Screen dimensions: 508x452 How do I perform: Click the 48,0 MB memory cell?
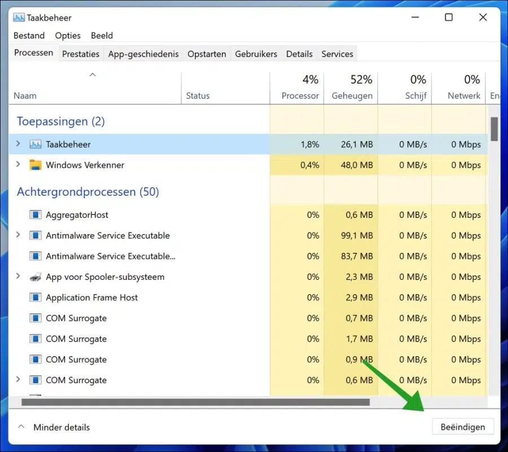(x=351, y=165)
